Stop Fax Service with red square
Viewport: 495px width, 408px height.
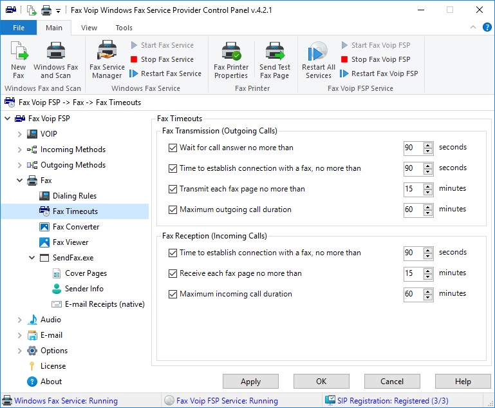point(162,59)
